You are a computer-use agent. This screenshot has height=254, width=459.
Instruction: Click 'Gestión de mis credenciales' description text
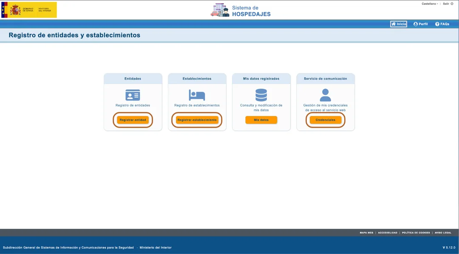click(325, 108)
